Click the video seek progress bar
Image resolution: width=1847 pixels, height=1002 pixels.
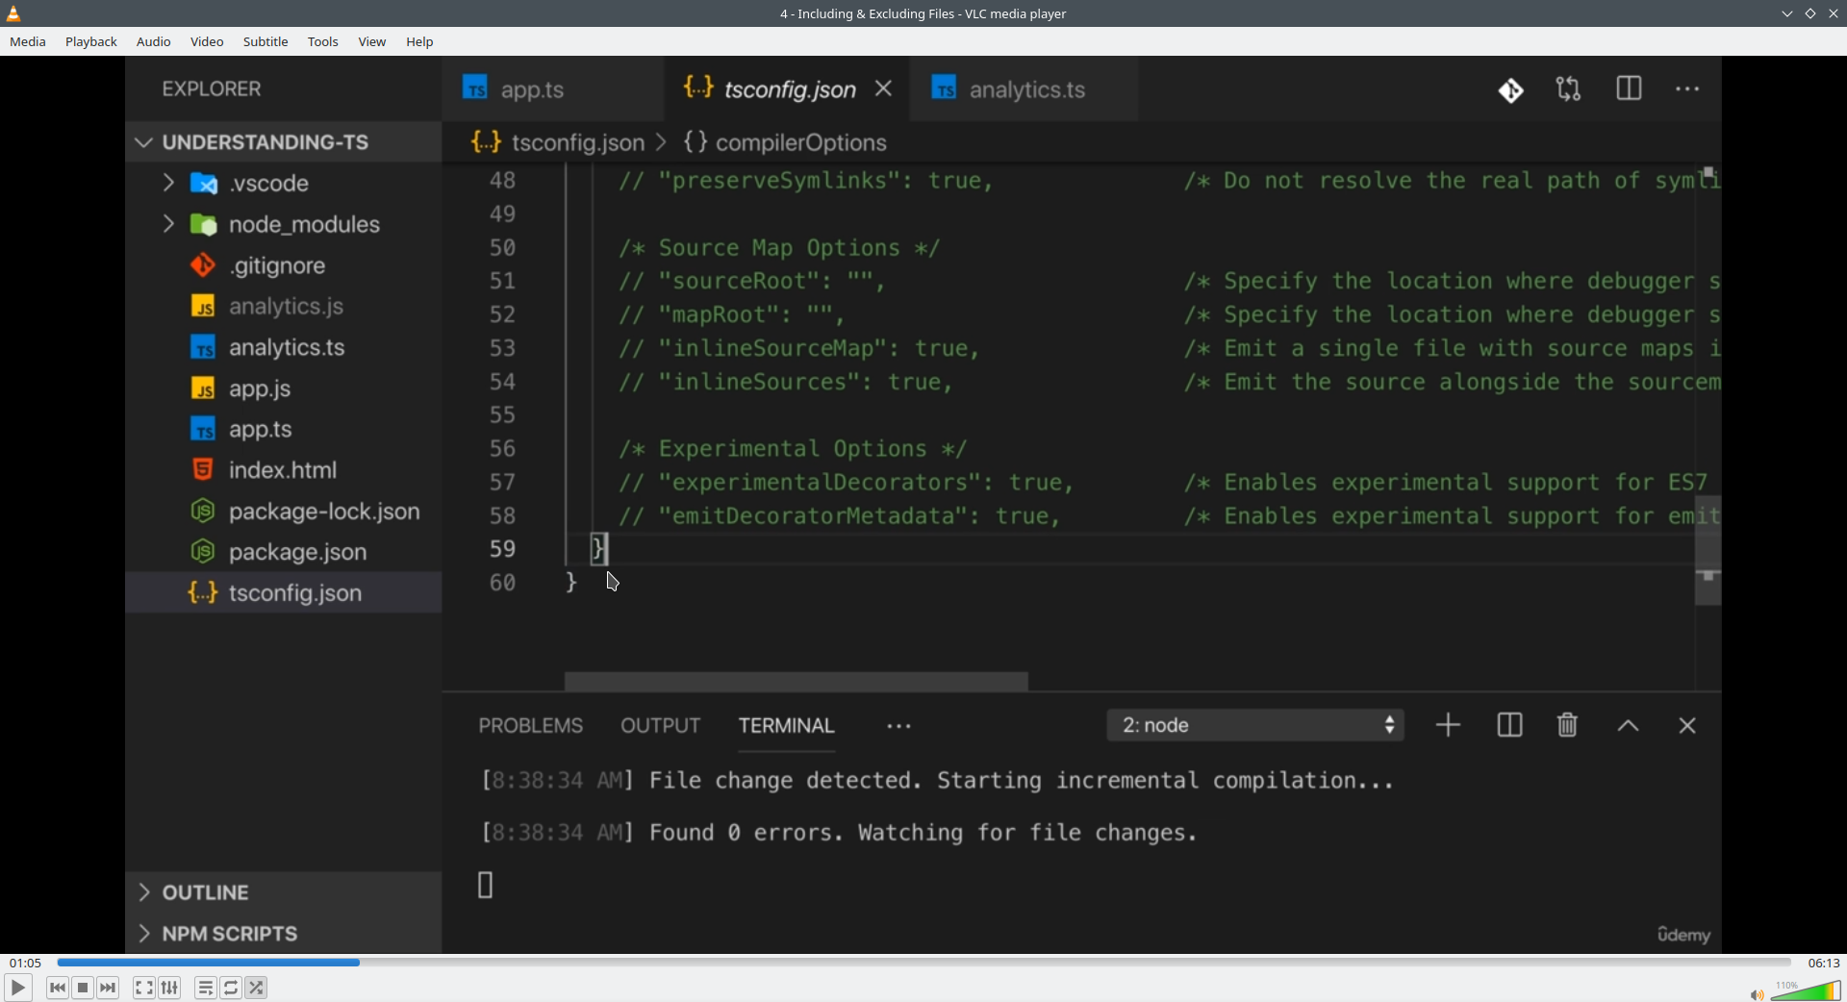[x=923, y=963]
